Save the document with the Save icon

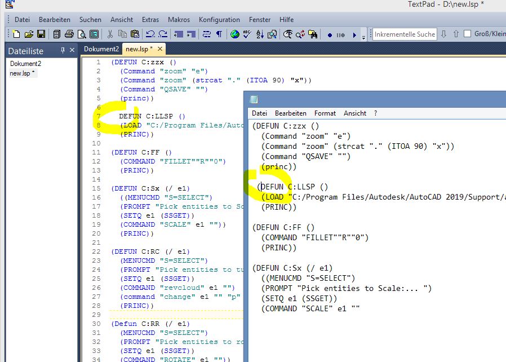point(41,34)
